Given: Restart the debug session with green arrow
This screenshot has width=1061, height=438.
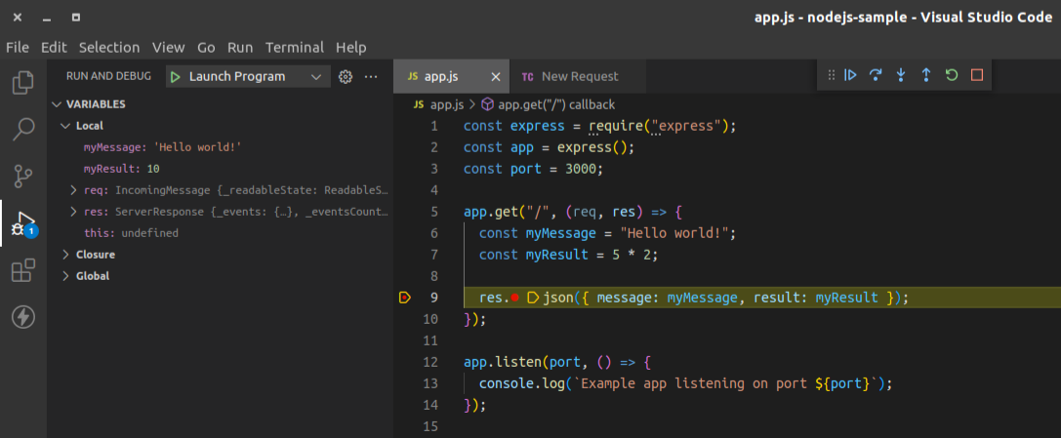Looking at the screenshot, I should (x=952, y=75).
